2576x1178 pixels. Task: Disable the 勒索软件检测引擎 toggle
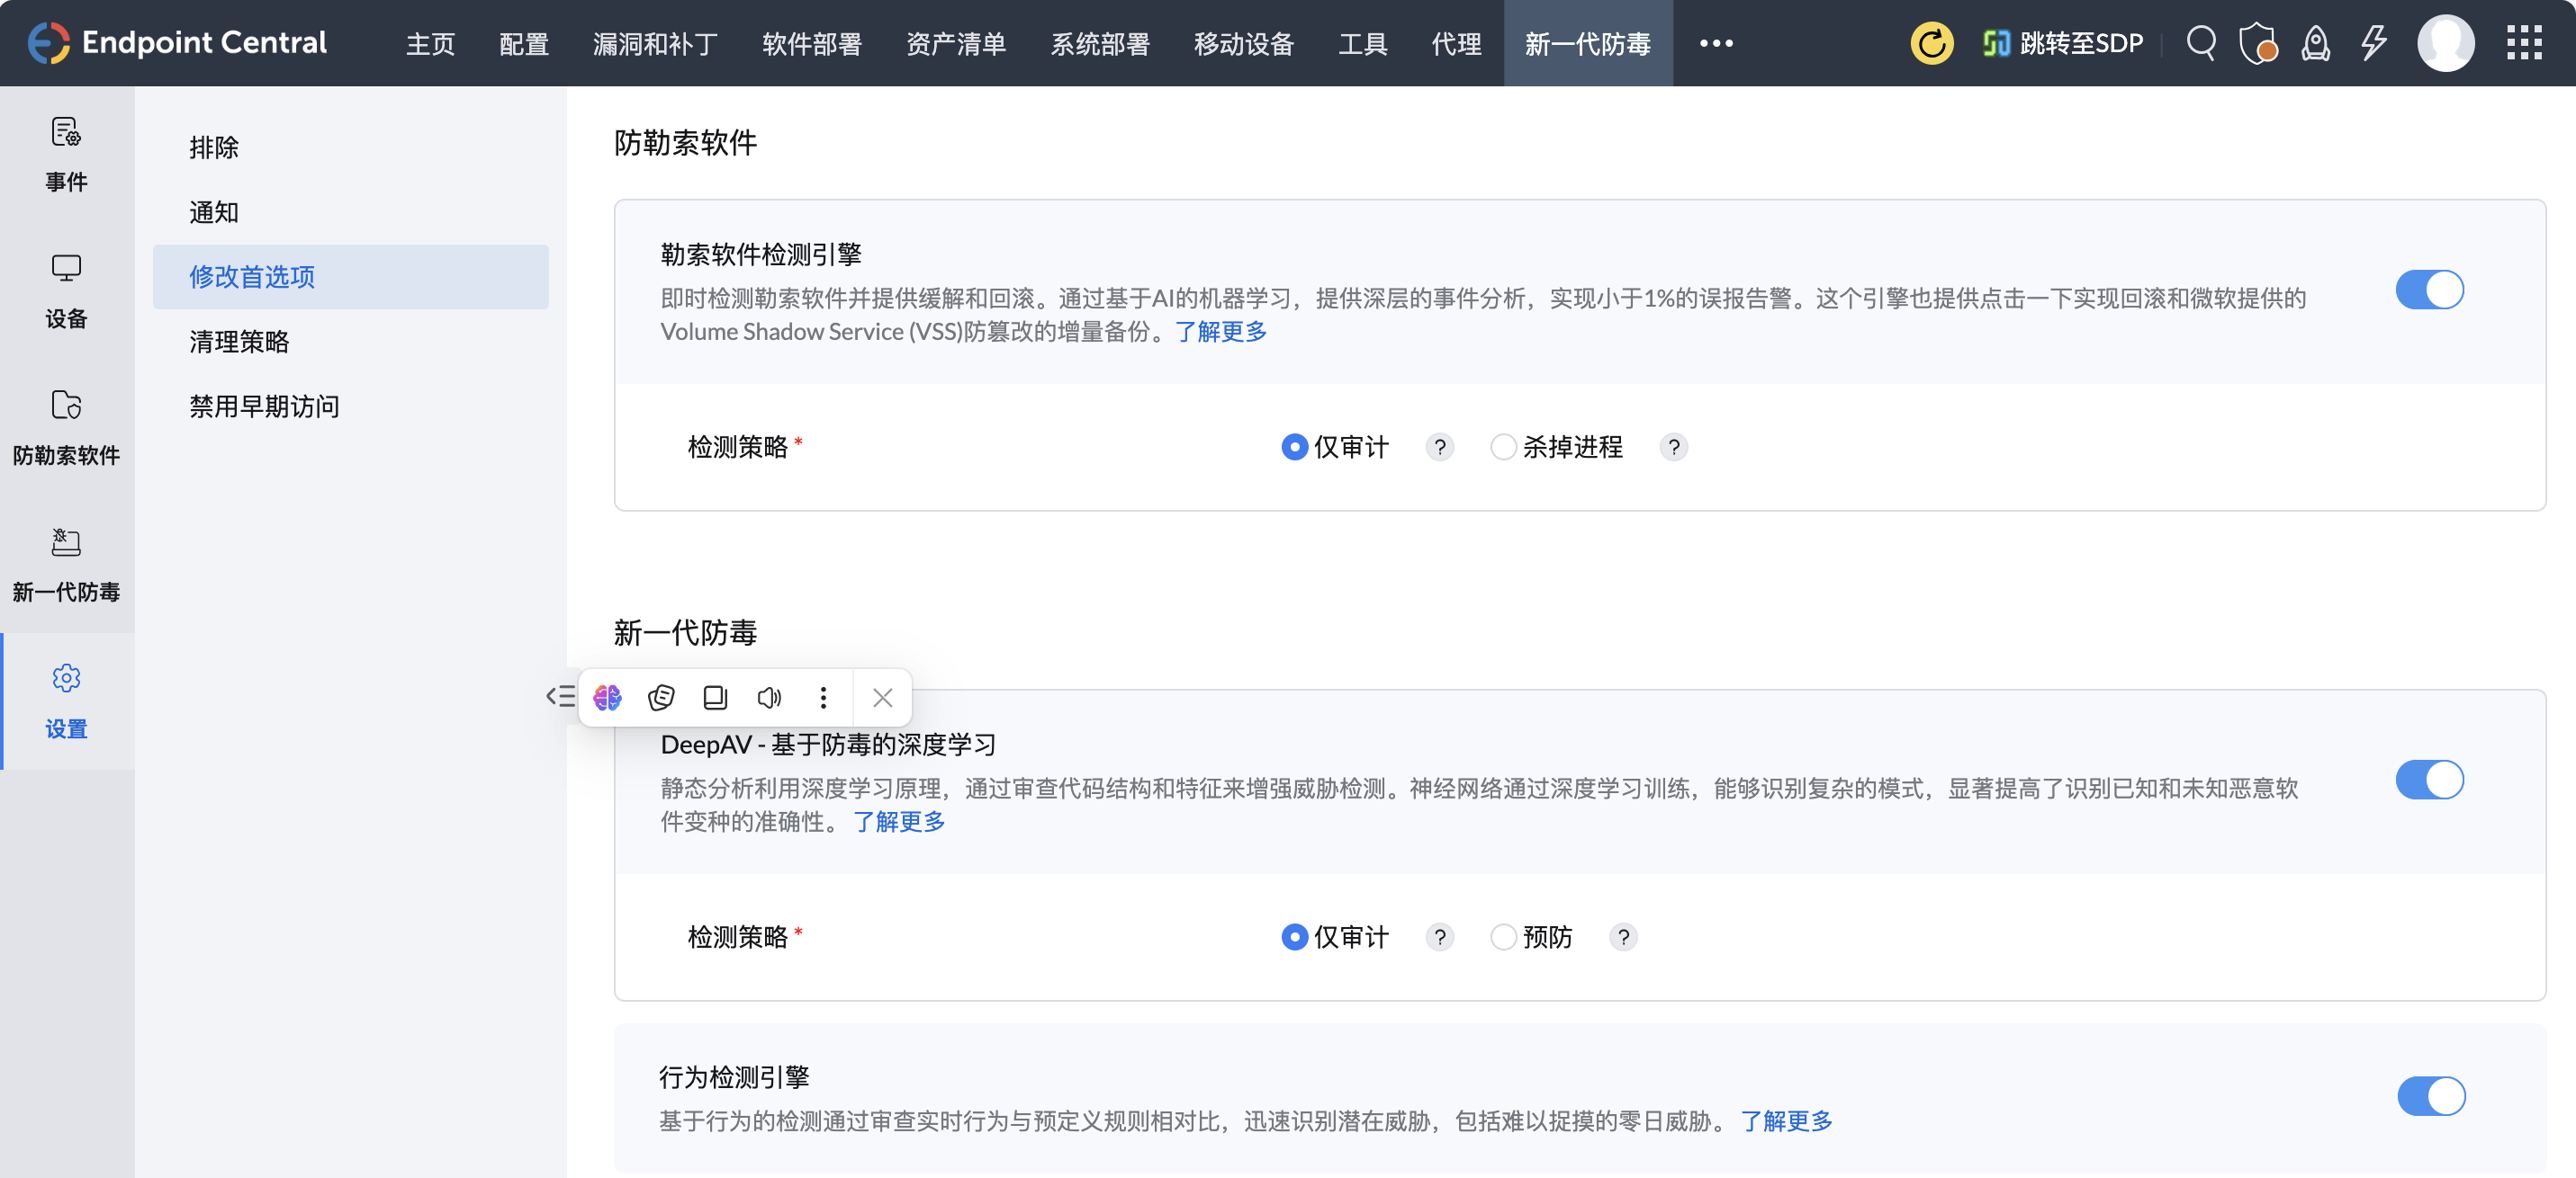coord(2430,289)
